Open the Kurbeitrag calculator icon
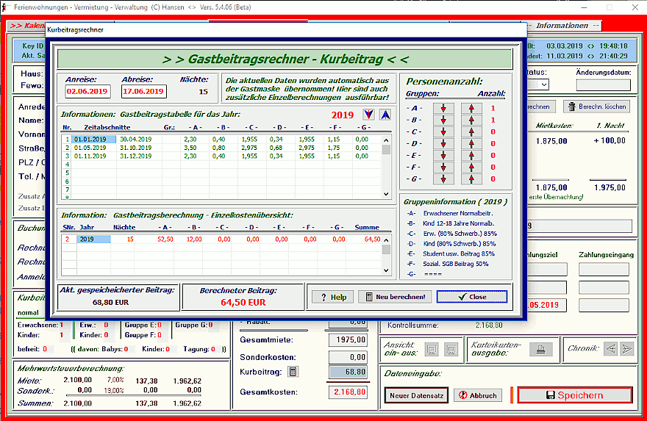 tap(293, 373)
